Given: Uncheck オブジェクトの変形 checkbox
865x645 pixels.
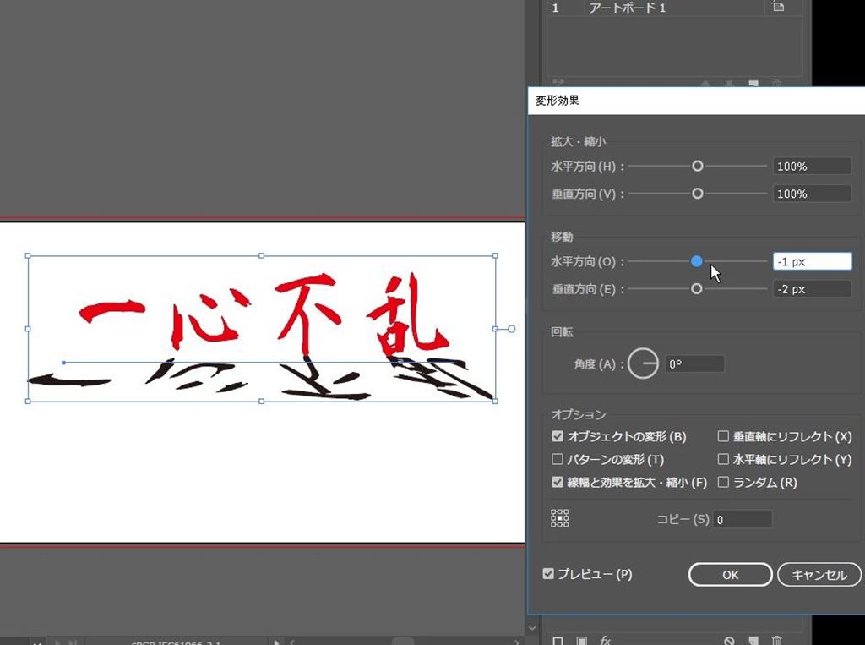Looking at the screenshot, I should pyautogui.click(x=558, y=437).
